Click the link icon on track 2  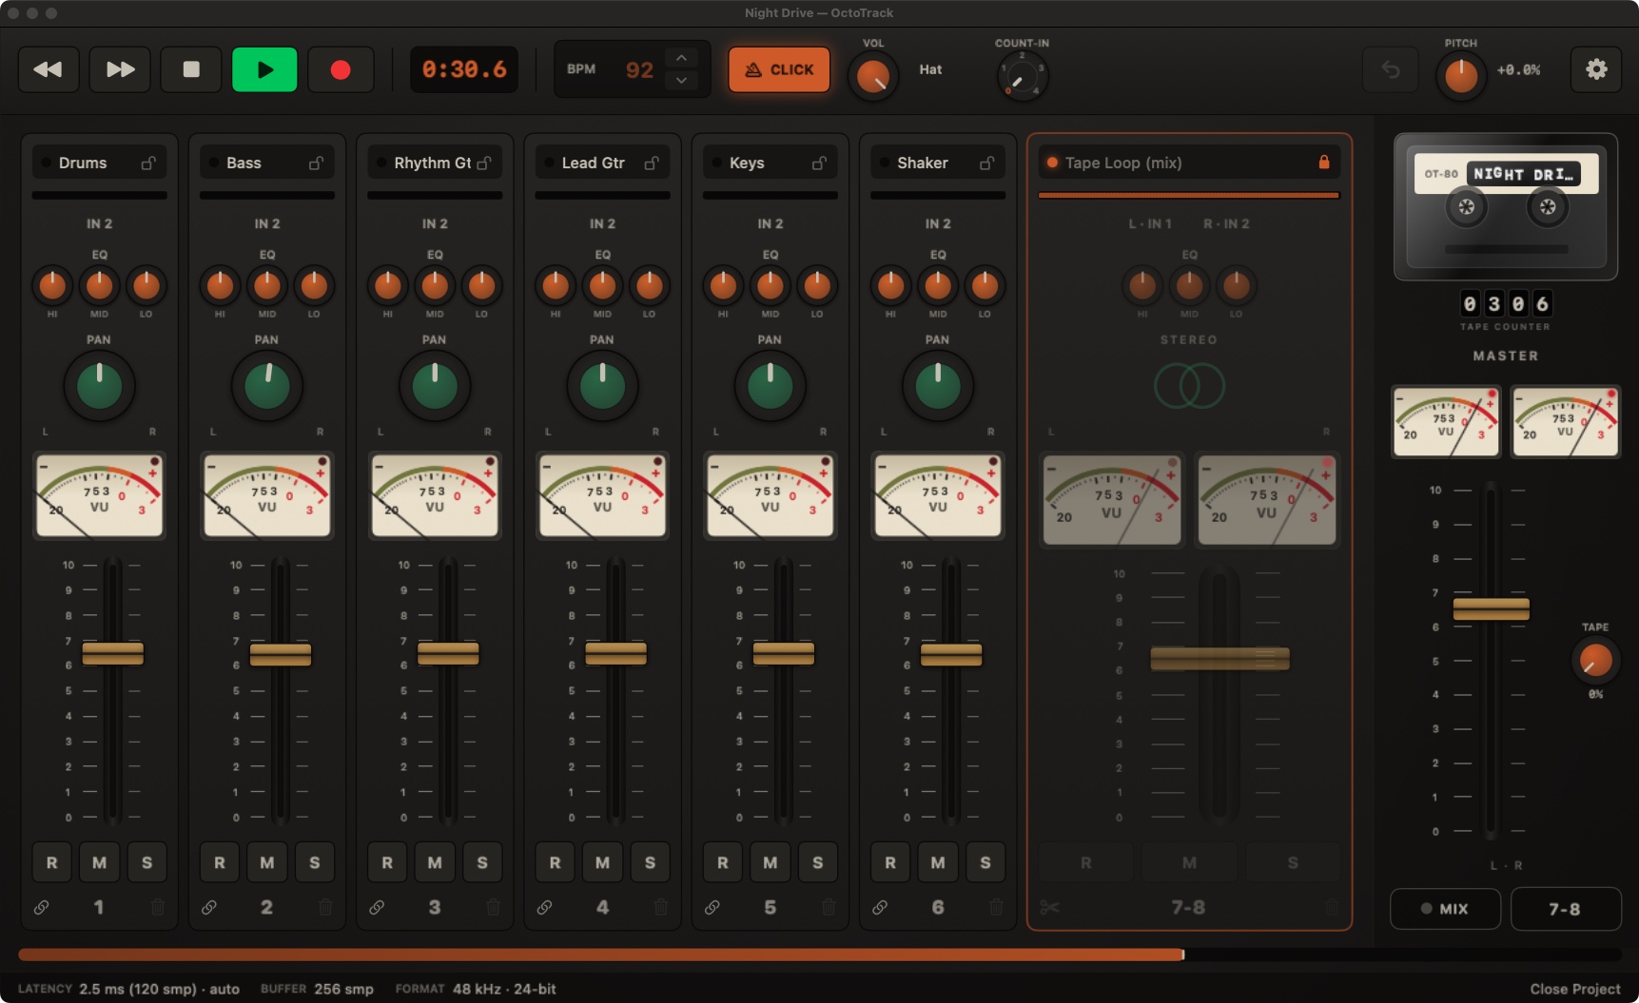tap(209, 907)
